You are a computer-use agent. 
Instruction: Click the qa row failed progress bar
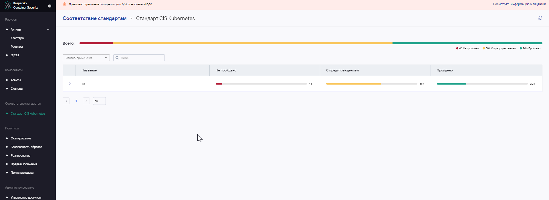pos(261,84)
